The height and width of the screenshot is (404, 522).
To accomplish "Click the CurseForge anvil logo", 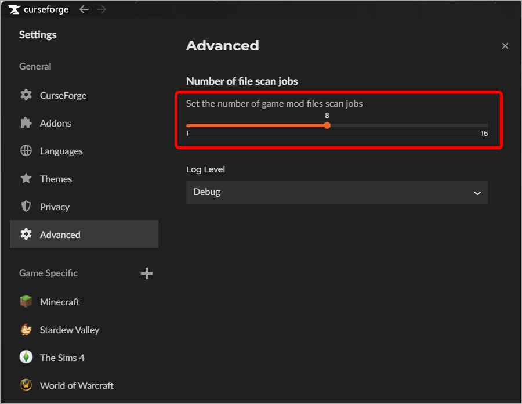I will (14, 9).
